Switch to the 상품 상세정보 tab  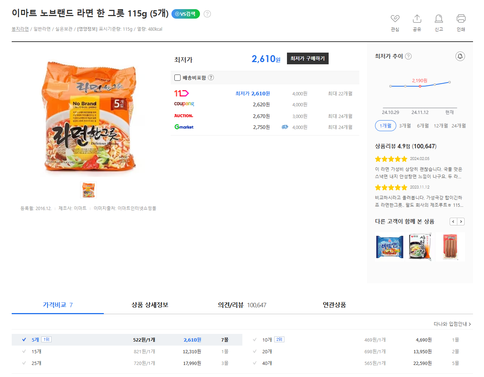pos(150,305)
